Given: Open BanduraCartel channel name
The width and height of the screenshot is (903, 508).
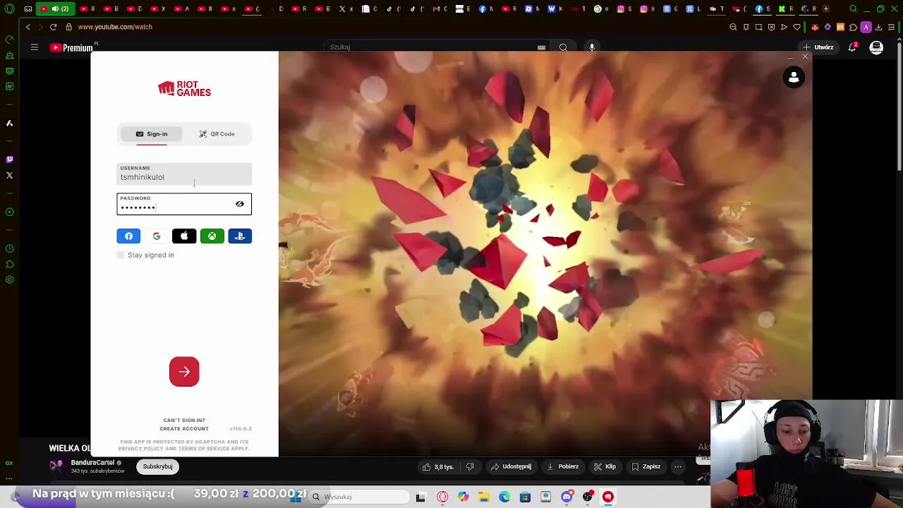Looking at the screenshot, I should click(92, 463).
